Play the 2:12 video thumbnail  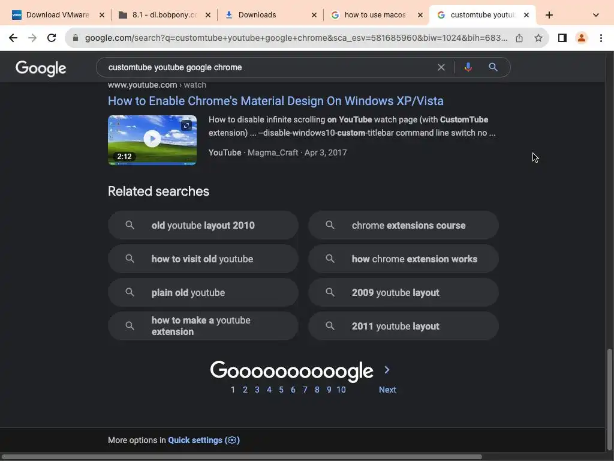[152, 140]
